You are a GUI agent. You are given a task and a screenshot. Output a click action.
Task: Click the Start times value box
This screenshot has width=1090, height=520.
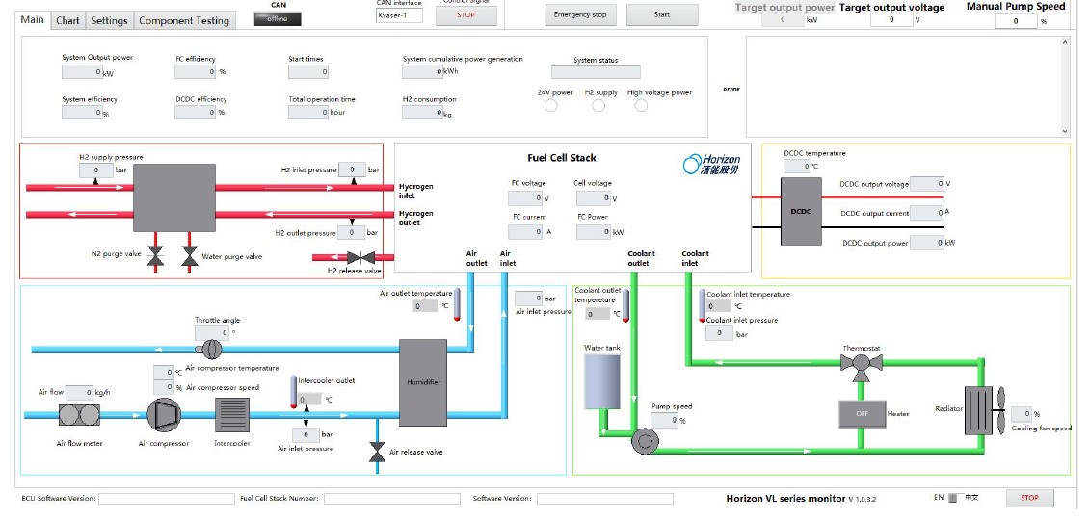[308, 71]
